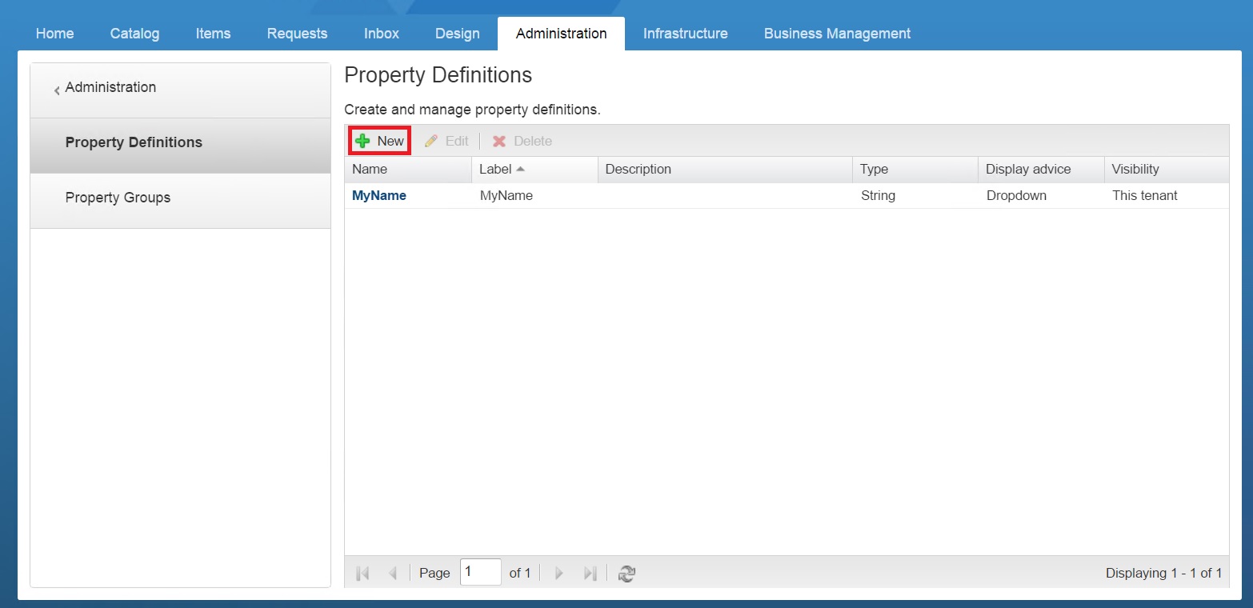
Task: Sort by the Type column header
Action: (x=915, y=170)
